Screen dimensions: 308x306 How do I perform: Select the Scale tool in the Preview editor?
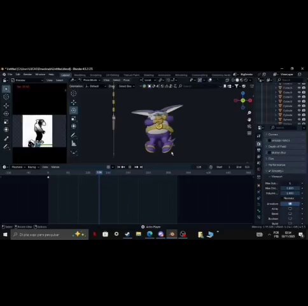tap(6, 122)
